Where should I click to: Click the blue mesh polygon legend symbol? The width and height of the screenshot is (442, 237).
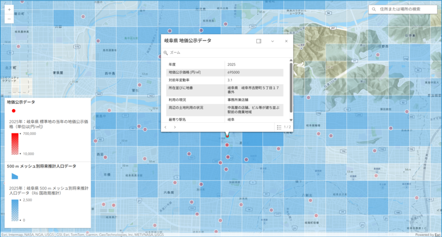click(x=15, y=176)
